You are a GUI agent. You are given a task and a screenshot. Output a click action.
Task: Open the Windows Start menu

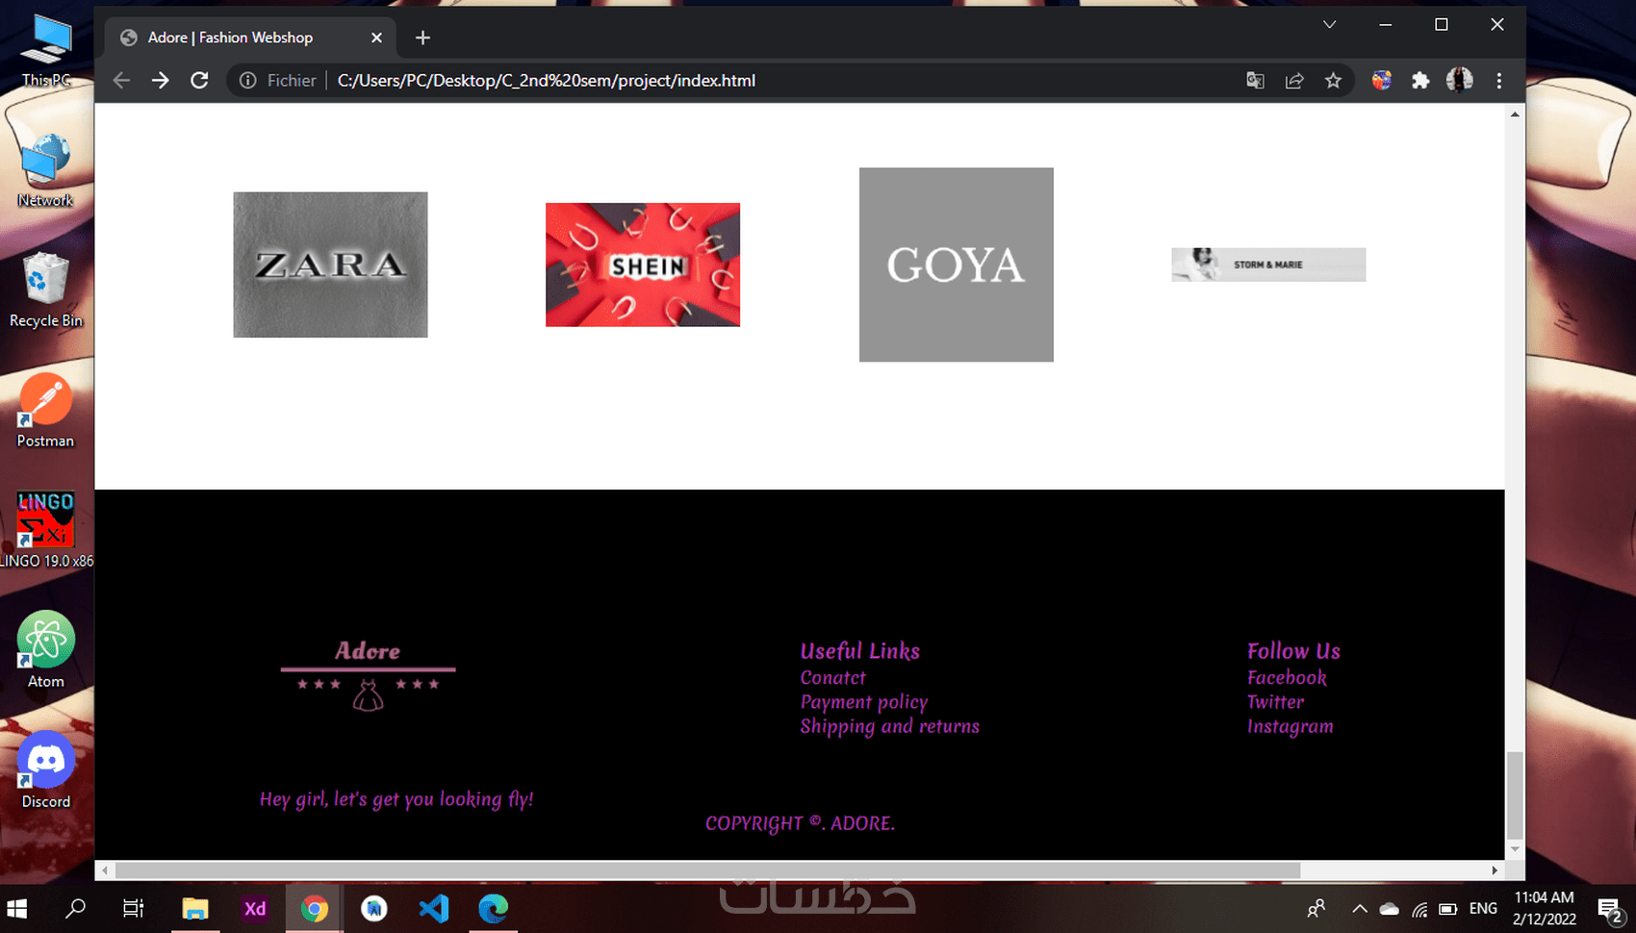coord(17,909)
